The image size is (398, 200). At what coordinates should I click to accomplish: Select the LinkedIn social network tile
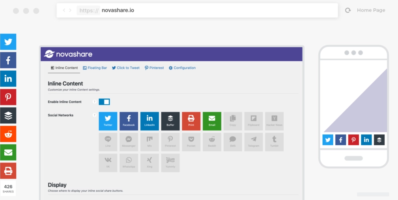tap(149, 121)
